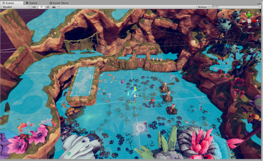Click the red X axis cone
The width and height of the screenshot is (263, 161).
point(254,21)
